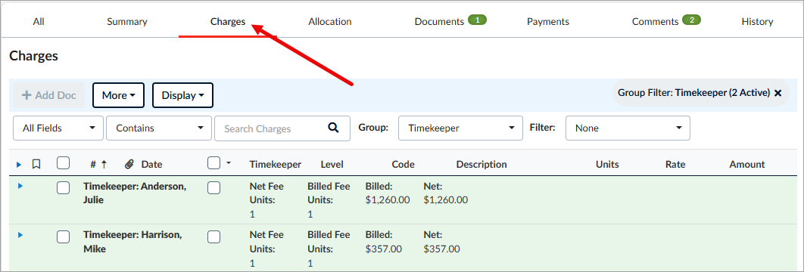Open the Documents tab

point(439,21)
